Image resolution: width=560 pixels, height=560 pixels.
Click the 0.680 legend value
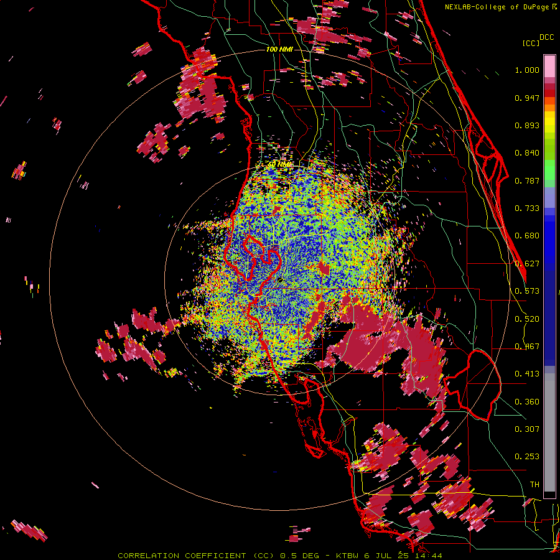pyautogui.click(x=527, y=236)
